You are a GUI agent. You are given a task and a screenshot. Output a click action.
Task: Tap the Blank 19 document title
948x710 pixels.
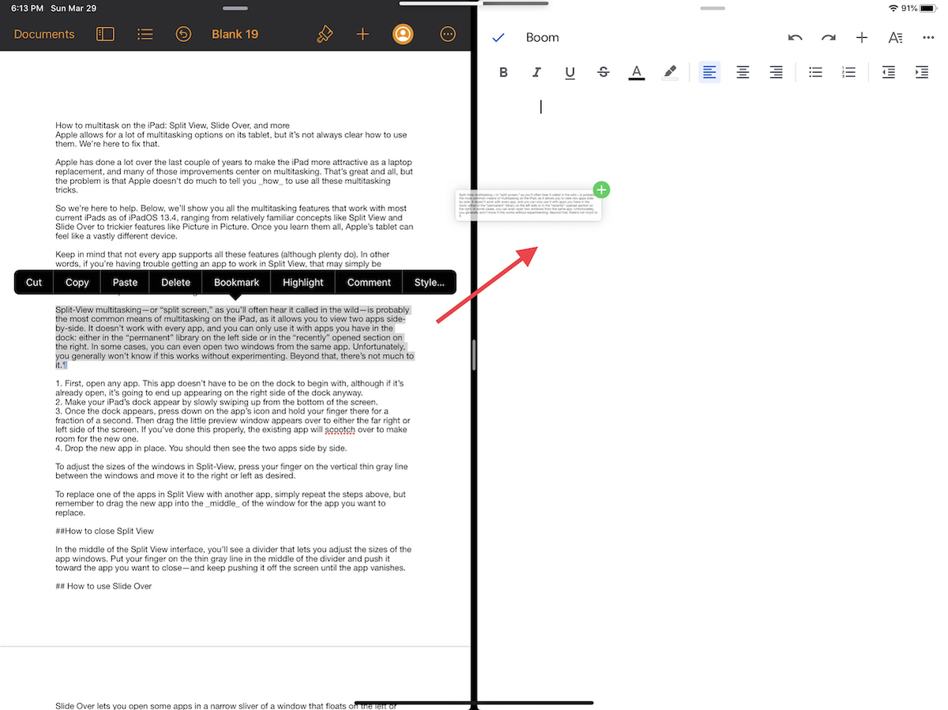(x=235, y=34)
